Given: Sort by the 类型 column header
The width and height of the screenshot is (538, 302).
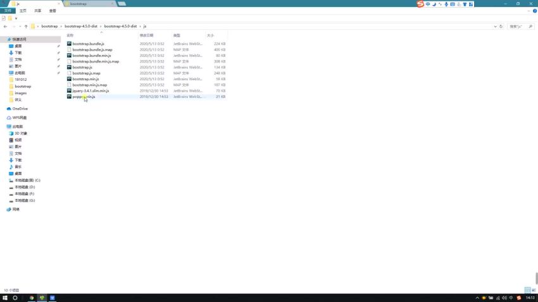Looking at the screenshot, I should [x=177, y=35].
